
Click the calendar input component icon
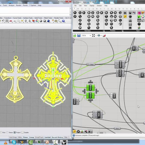[139, 20]
